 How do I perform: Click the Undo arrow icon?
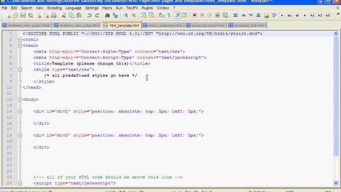pyautogui.click(x=89, y=15)
